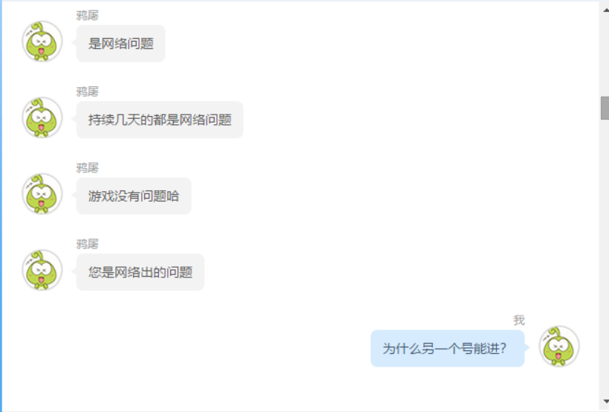Click the "游戏没有问题哈" message bubble
Image resolution: width=609 pixels, height=412 pixels.
click(134, 196)
